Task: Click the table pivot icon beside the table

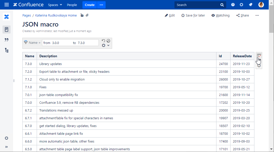Action: coord(259,55)
